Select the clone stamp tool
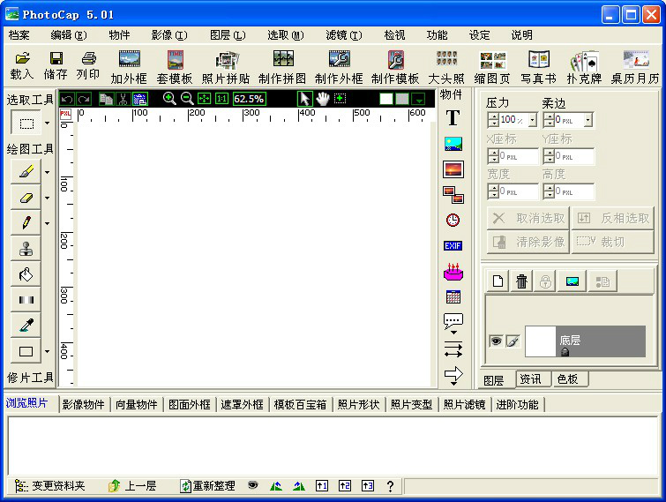The width and height of the screenshot is (666, 502). coord(26,248)
